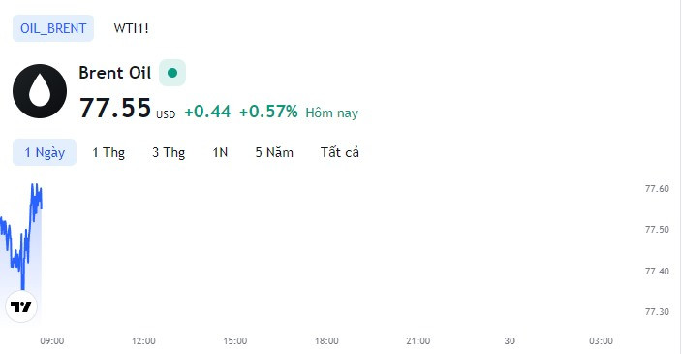Click the 77.50 price axis label

[x=657, y=230]
